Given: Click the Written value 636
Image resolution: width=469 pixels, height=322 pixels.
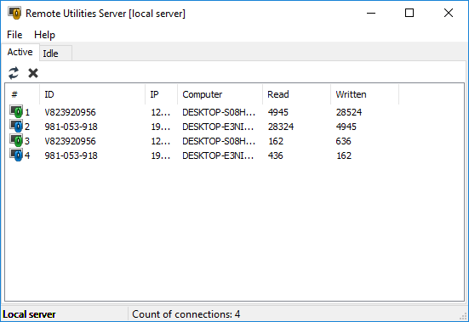Looking at the screenshot, I should coord(343,141).
